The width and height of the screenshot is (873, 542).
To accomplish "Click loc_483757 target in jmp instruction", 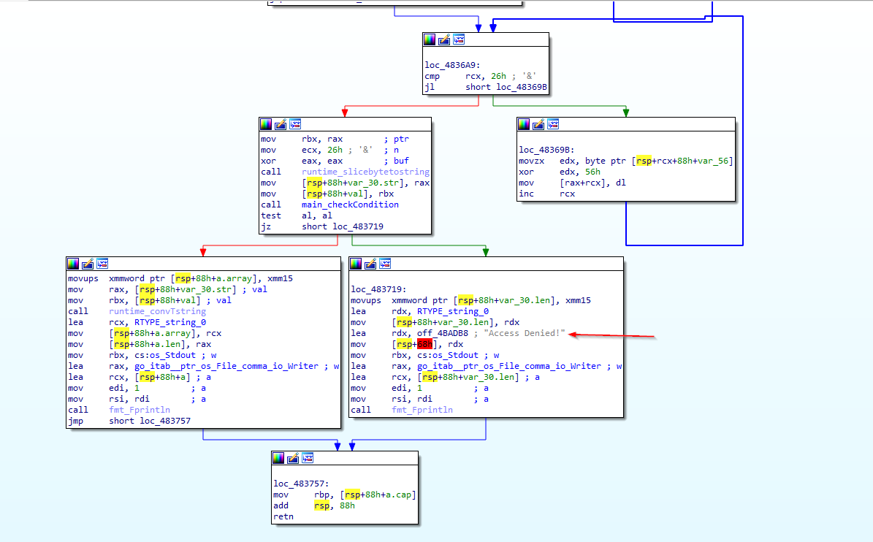I will point(165,421).
